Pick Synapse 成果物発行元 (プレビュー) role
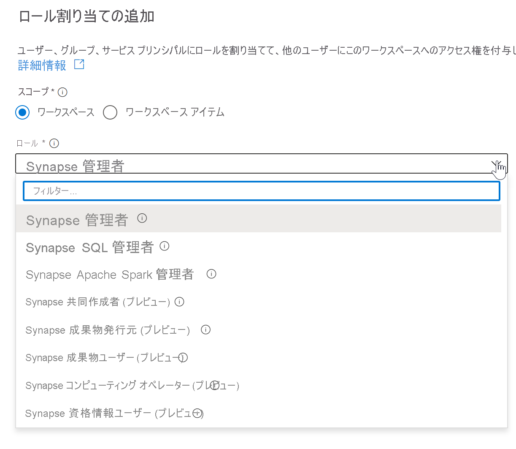 [x=108, y=330]
